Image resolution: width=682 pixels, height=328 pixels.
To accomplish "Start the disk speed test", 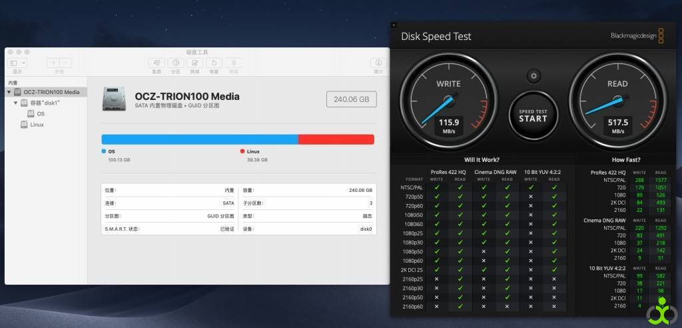I will [x=533, y=115].
